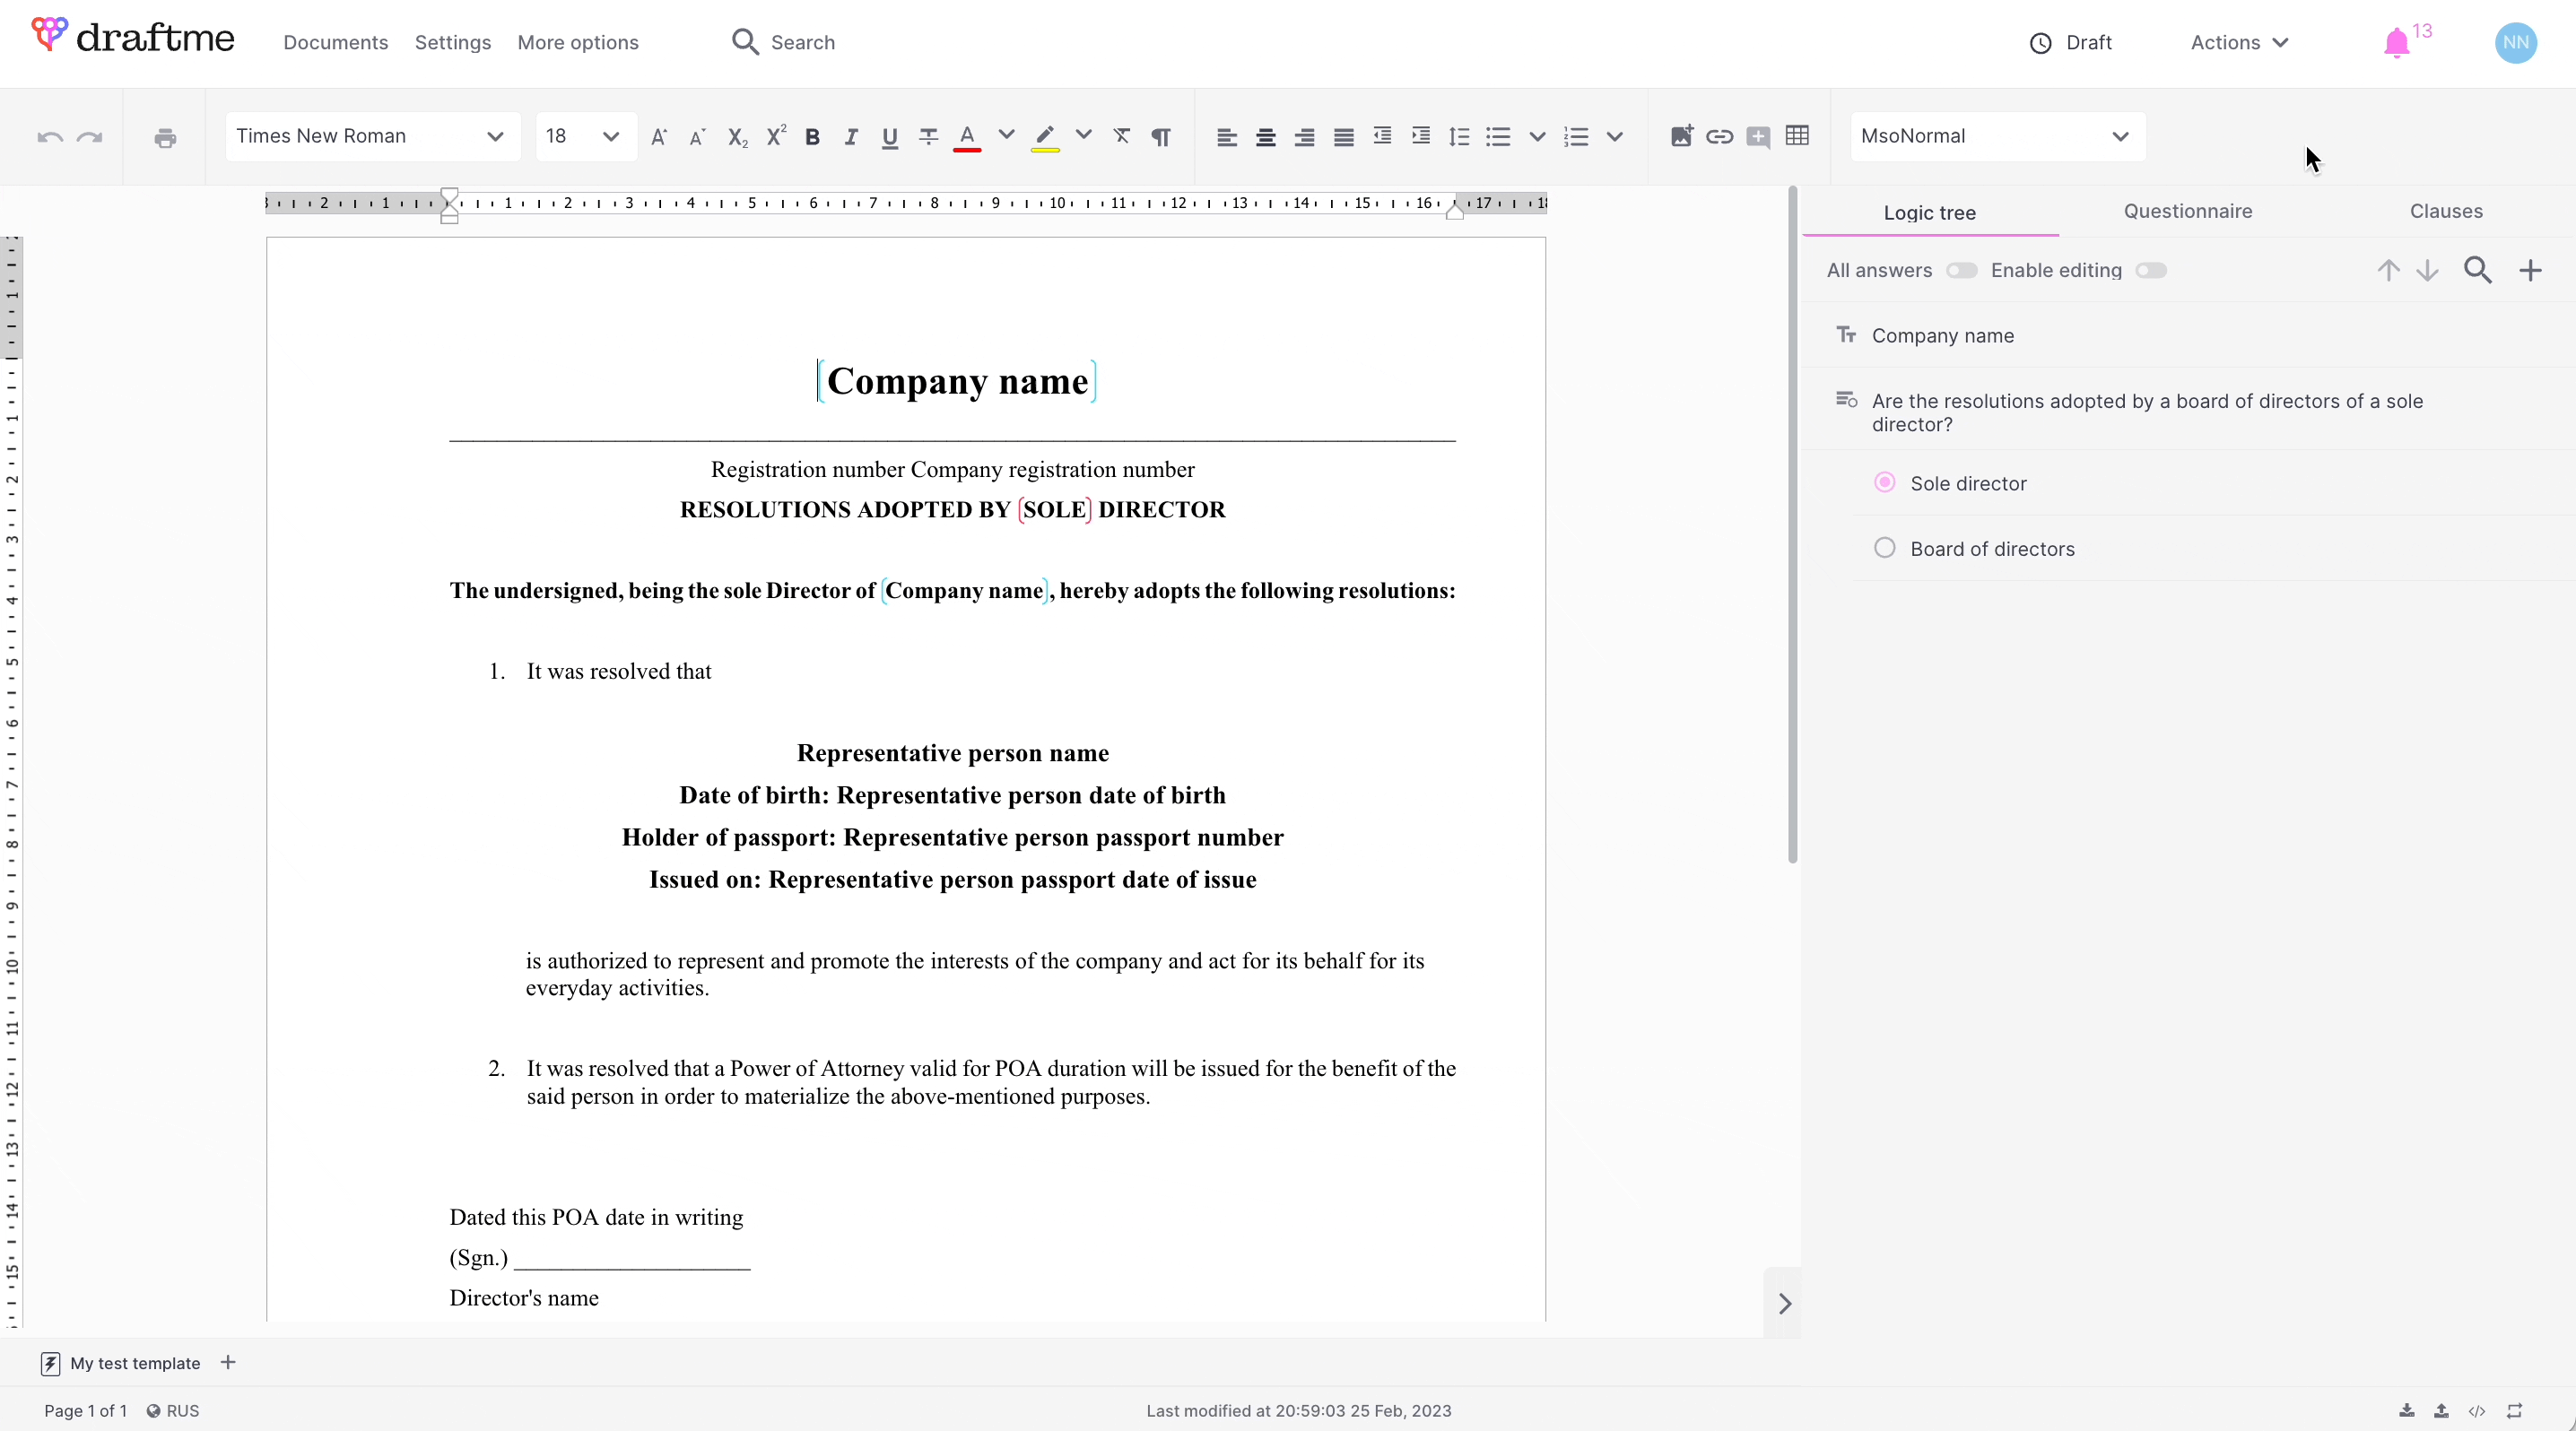Open the Times New Roman font dropdown
Image resolution: width=2576 pixels, height=1431 pixels.
click(372, 137)
